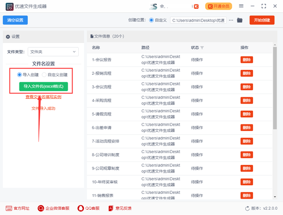This screenshot has width=283, height=215.
Task: Click the file icon beside 文件信息
Action: [x=92, y=36]
